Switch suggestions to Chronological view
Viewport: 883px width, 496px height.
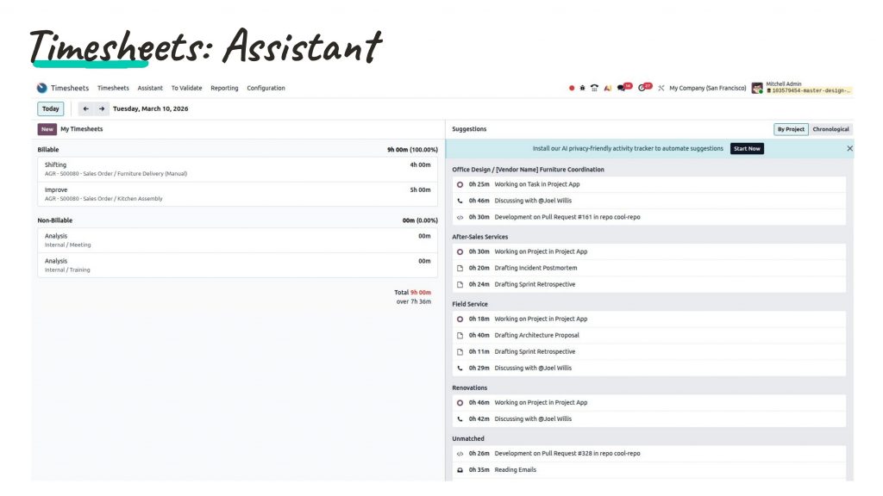pyautogui.click(x=830, y=128)
